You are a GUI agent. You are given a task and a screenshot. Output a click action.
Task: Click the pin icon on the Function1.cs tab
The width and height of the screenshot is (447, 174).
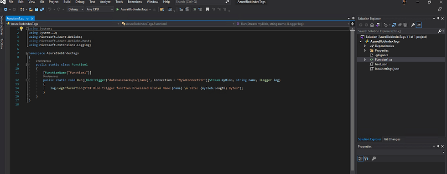(x=27, y=19)
